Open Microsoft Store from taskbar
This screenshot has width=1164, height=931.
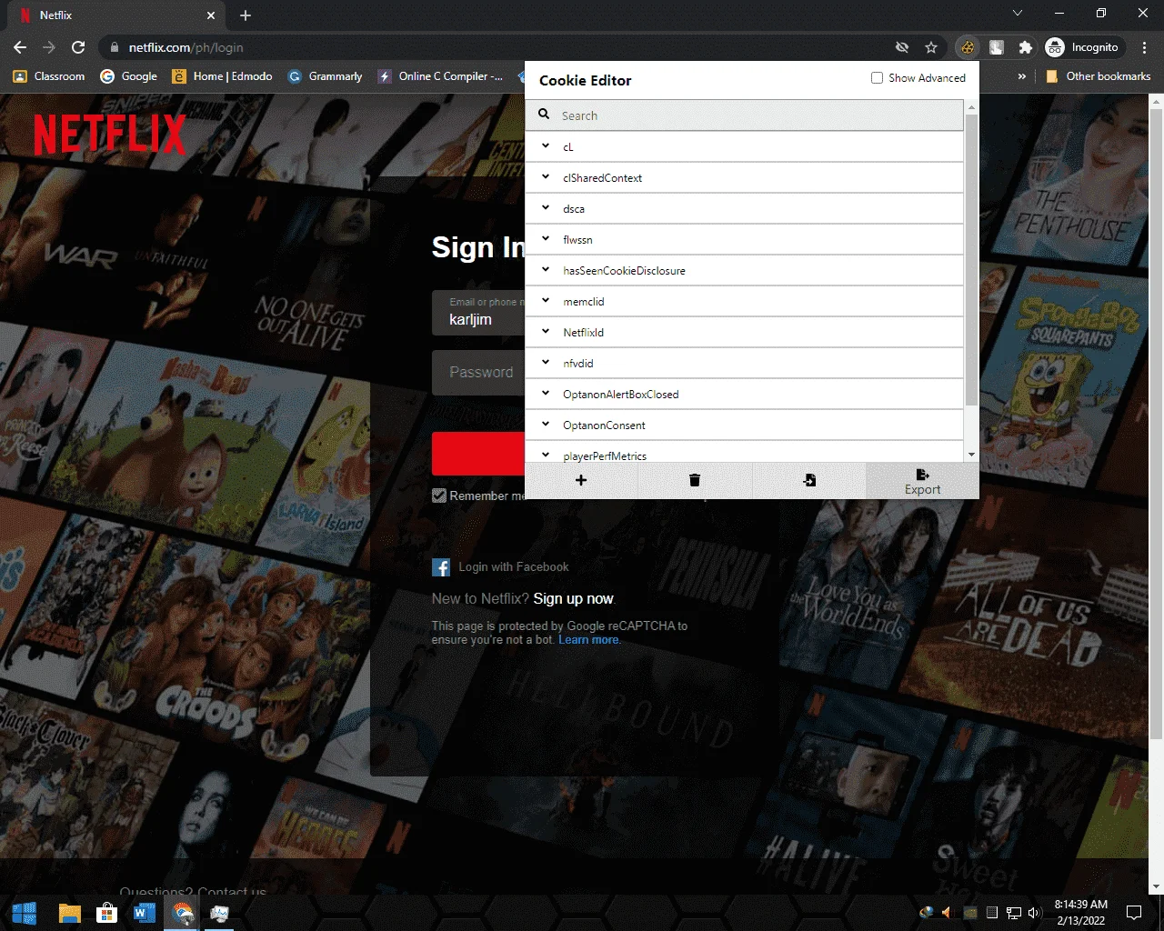pyautogui.click(x=107, y=913)
